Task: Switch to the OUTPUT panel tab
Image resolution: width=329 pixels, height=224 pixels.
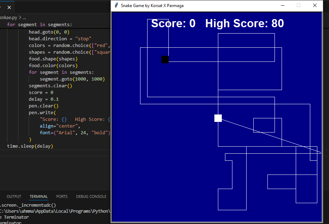Action: 14,196
